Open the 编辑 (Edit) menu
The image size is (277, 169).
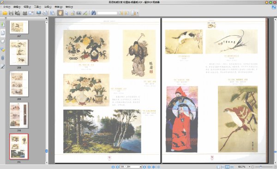(17, 7)
